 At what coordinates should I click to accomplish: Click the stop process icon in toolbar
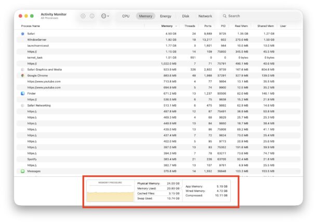(x=83, y=16)
